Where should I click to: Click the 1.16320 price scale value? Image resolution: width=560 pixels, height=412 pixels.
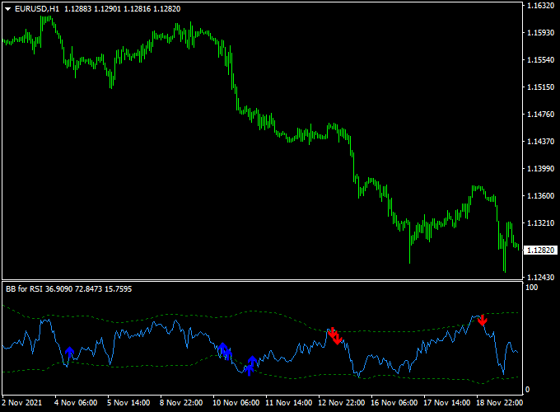(x=541, y=6)
